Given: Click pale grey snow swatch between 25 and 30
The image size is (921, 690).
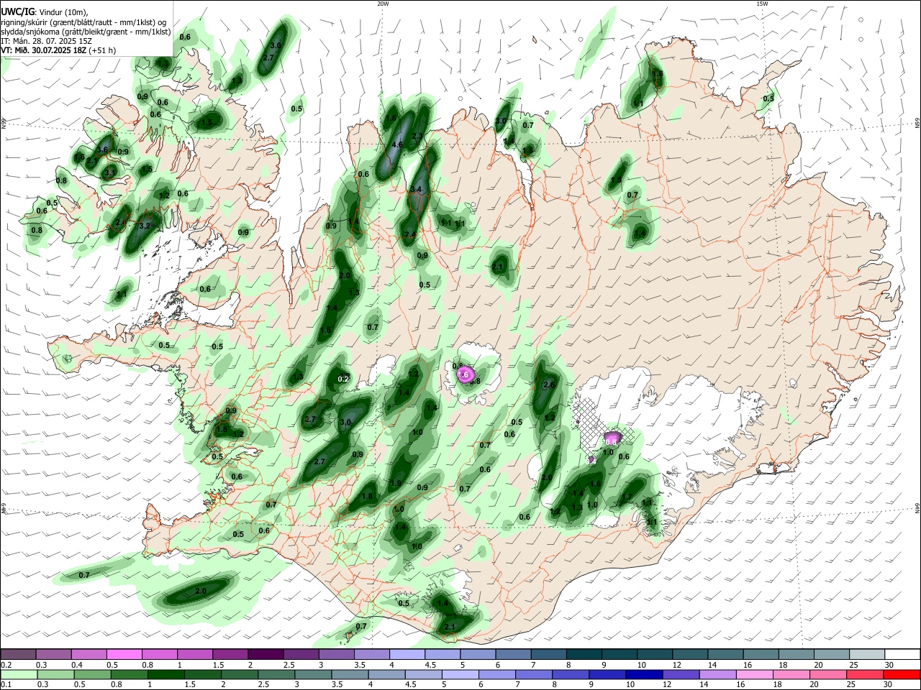Looking at the screenshot, I should coord(866,654).
